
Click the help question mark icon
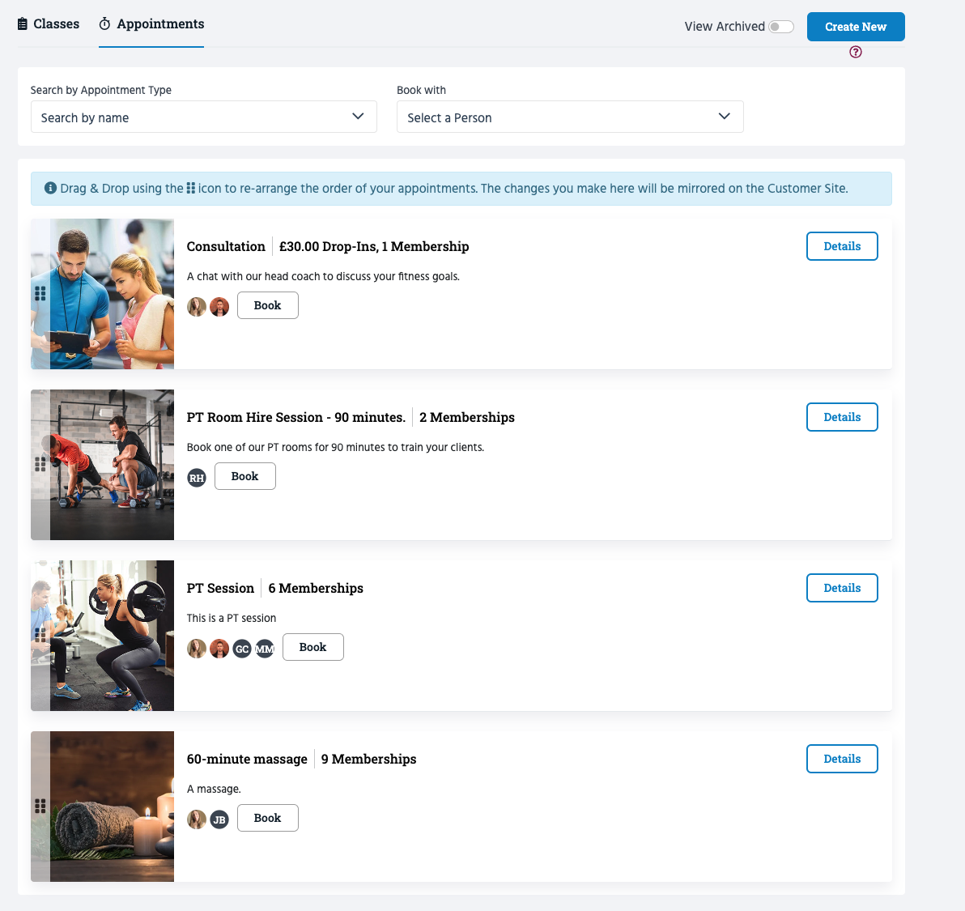(856, 52)
